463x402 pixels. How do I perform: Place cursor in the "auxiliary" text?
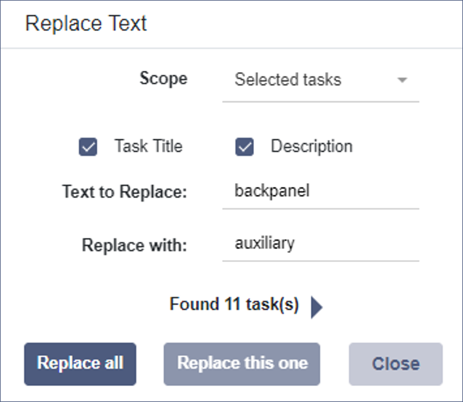click(x=264, y=244)
